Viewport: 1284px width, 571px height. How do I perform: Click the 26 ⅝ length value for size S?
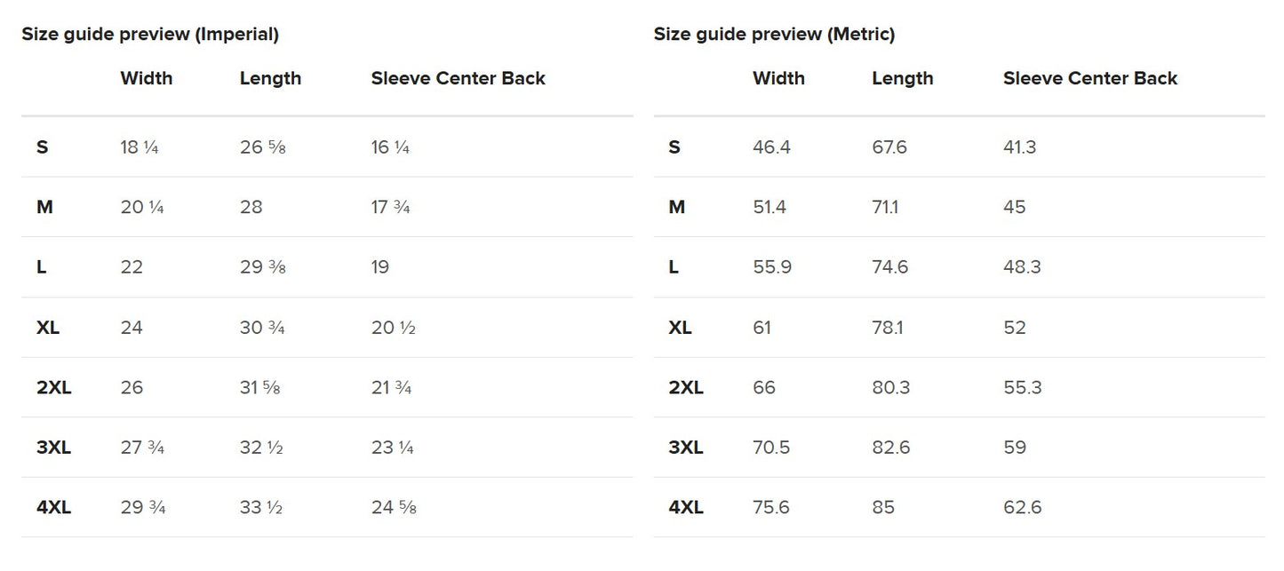tap(262, 147)
